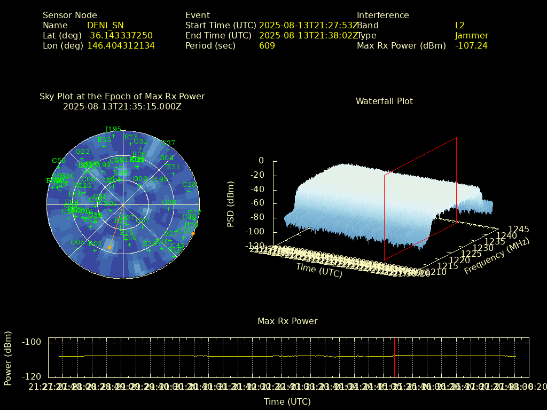Click the Waterfall Plot title

pyautogui.click(x=384, y=101)
